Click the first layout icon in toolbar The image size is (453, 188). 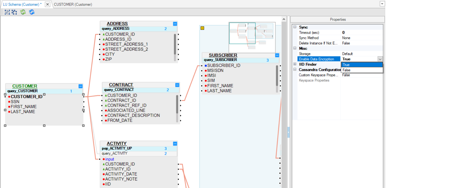coord(7,12)
